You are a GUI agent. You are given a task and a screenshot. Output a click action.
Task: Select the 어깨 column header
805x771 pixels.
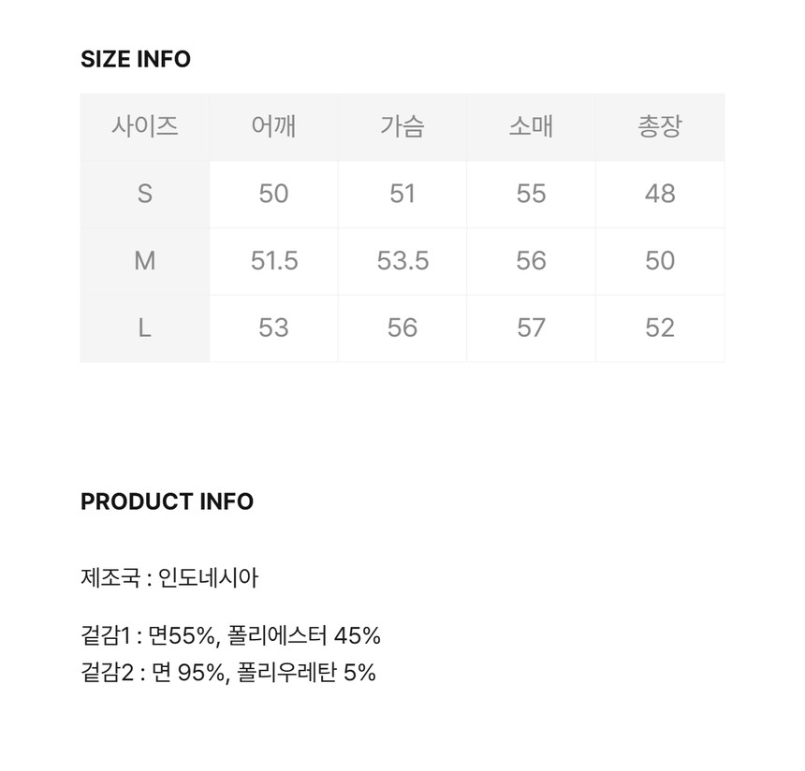[273, 126]
